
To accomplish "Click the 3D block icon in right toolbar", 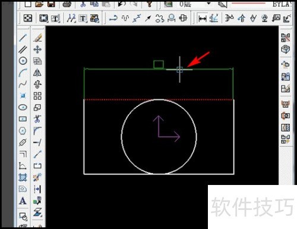I will [x=285, y=49].
